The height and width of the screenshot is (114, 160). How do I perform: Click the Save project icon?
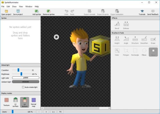pyautogui.click(x=18, y=11)
